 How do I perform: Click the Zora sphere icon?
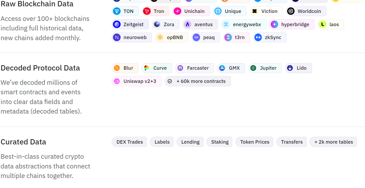click(x=157, y=24)
